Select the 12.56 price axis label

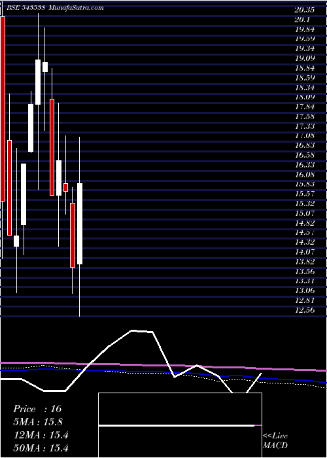coord(305,309)
